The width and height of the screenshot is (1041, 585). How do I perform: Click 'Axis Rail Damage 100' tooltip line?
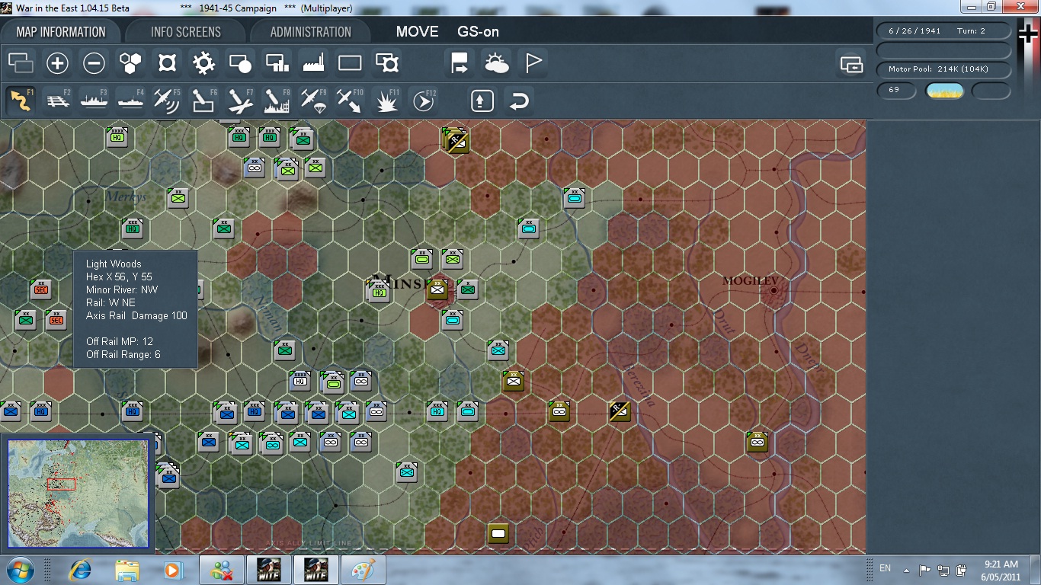click(x=136, y=315)
